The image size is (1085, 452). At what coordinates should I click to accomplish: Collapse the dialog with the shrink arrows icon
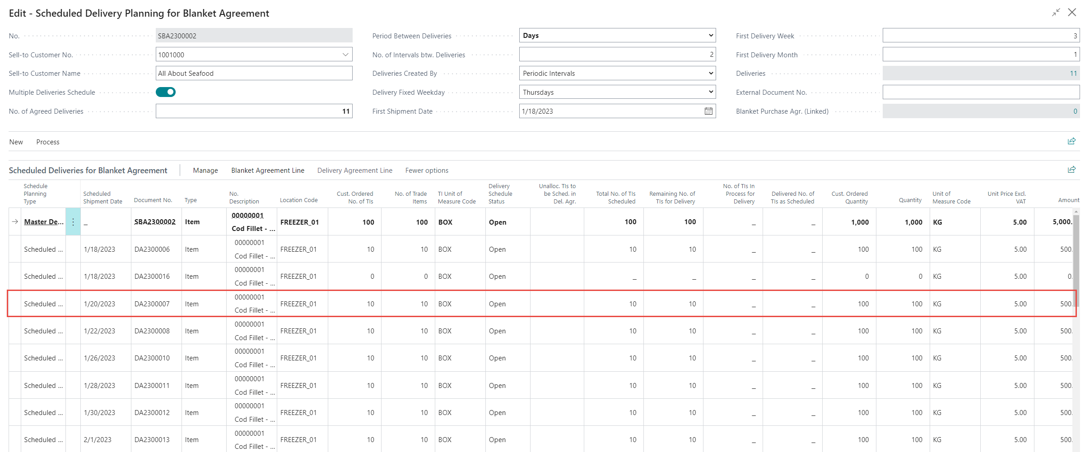[1056, 13]
